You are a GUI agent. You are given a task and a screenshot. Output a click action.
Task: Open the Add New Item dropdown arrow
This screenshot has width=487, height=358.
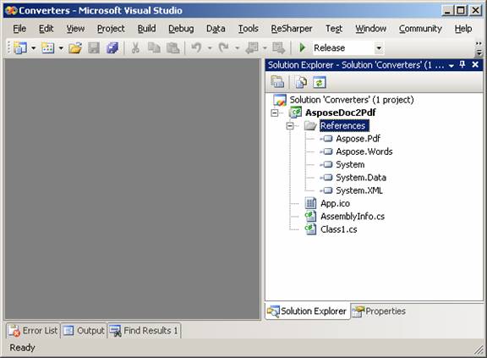(x=61, y=48)
